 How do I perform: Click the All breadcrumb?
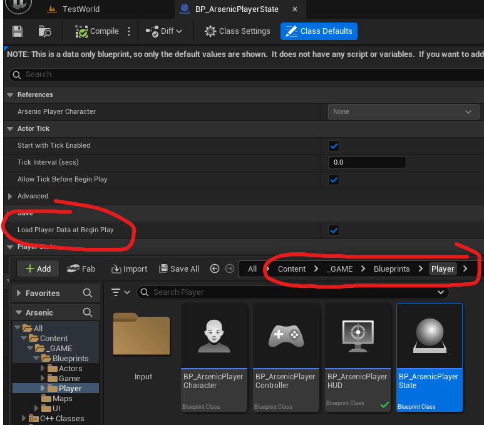point(252,269)
